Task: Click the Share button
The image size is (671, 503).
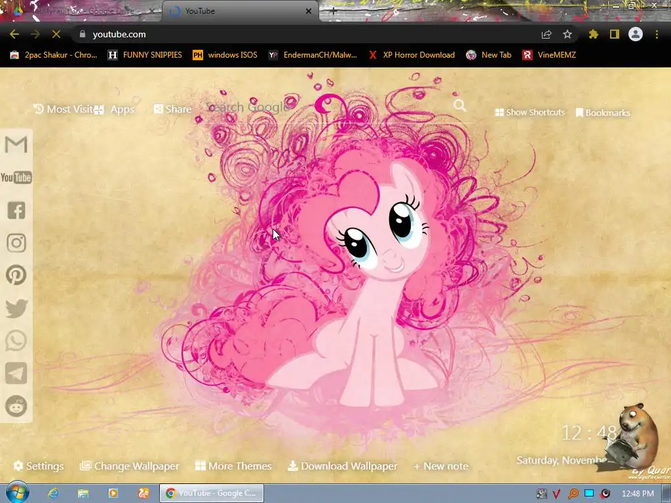Action: 172,109
